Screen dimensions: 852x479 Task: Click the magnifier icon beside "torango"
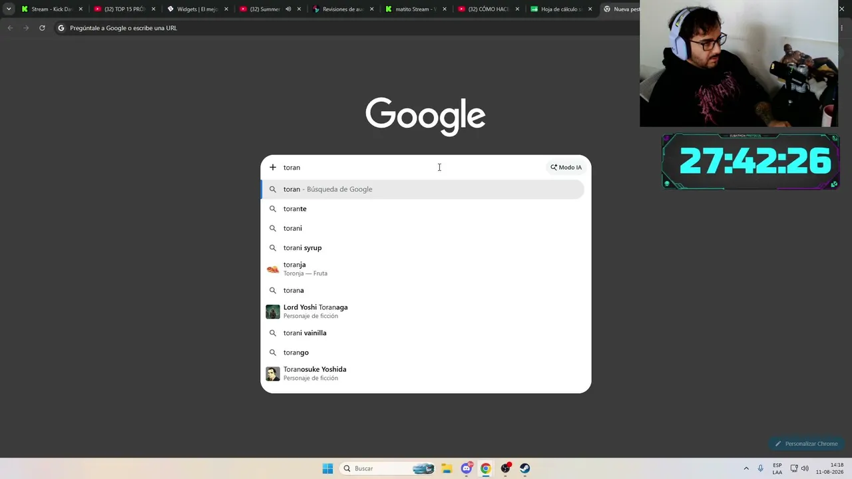coord(273,353)
